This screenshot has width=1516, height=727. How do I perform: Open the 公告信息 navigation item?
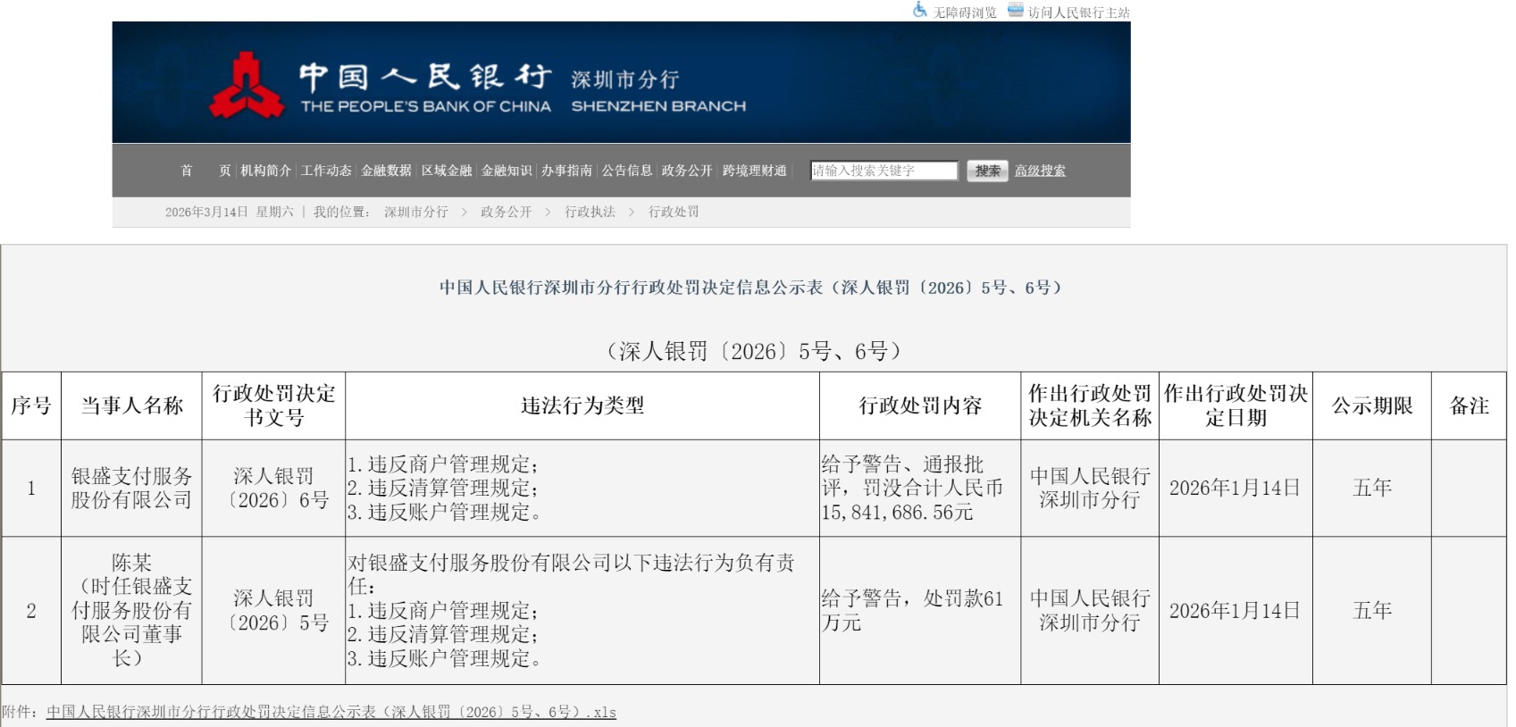(x=627, y=171)
